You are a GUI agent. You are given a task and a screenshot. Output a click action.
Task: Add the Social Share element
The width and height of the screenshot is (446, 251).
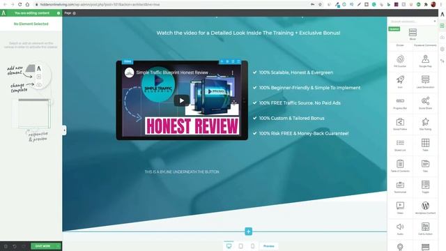(x=425, y=103)
